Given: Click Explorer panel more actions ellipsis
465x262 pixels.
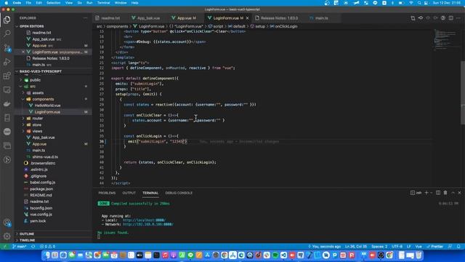Looking at the screenshot, I should 86,18.
